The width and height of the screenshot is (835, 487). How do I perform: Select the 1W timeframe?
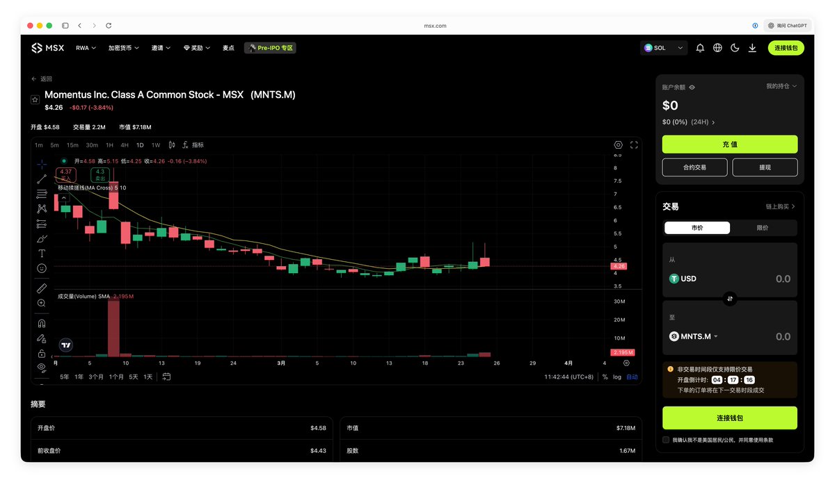point(156,145)
